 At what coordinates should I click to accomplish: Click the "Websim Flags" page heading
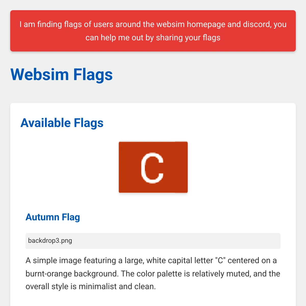point(61,74)
